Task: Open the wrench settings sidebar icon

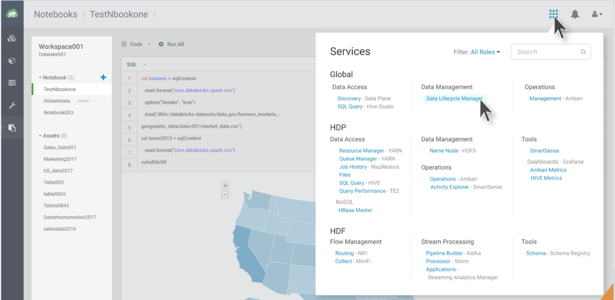Action: click(x=12, y=105)
